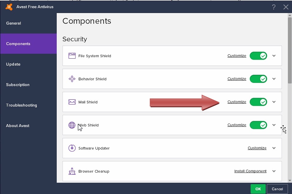The height and width of the screenshot is (194, 292).
Task: Click Customize for Software Updater
Action: pyautogui.click(x=257, y=148)
